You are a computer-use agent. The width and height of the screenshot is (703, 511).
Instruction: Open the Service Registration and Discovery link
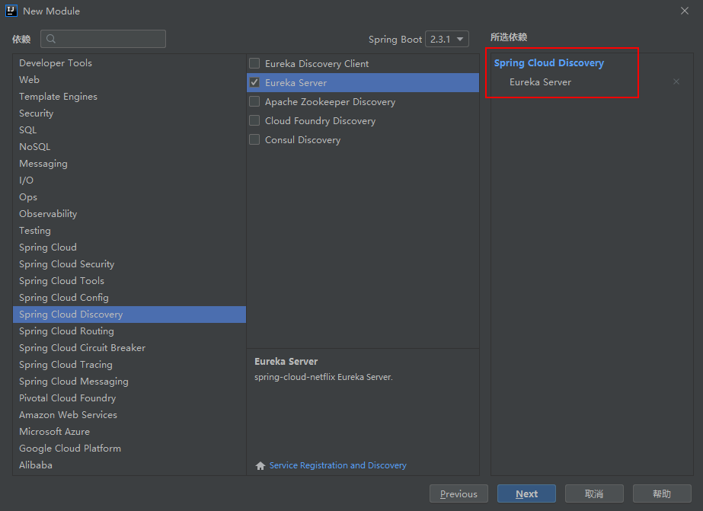click(337, 465)
